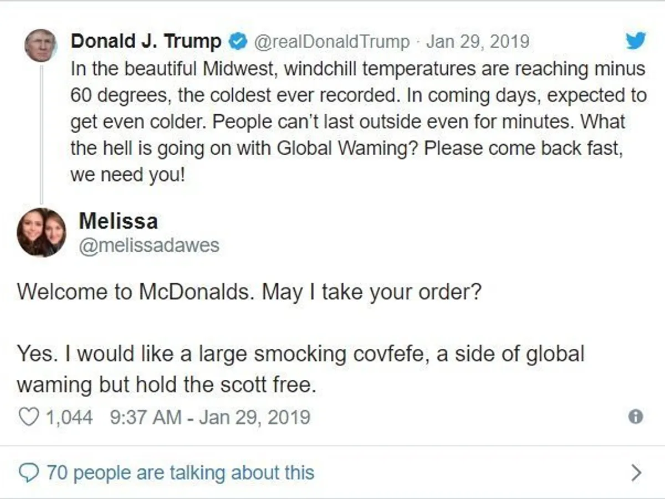Image resolution: width=665 pixels, height=499 pixels.
Task: Expand the conversation with the right chevron
Action: [x=636, y=473]
